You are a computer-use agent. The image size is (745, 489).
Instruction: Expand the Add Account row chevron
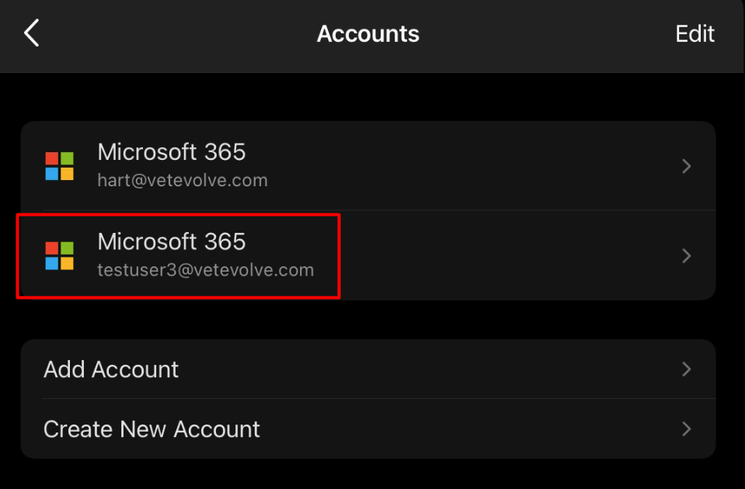[x=686, y=369]
